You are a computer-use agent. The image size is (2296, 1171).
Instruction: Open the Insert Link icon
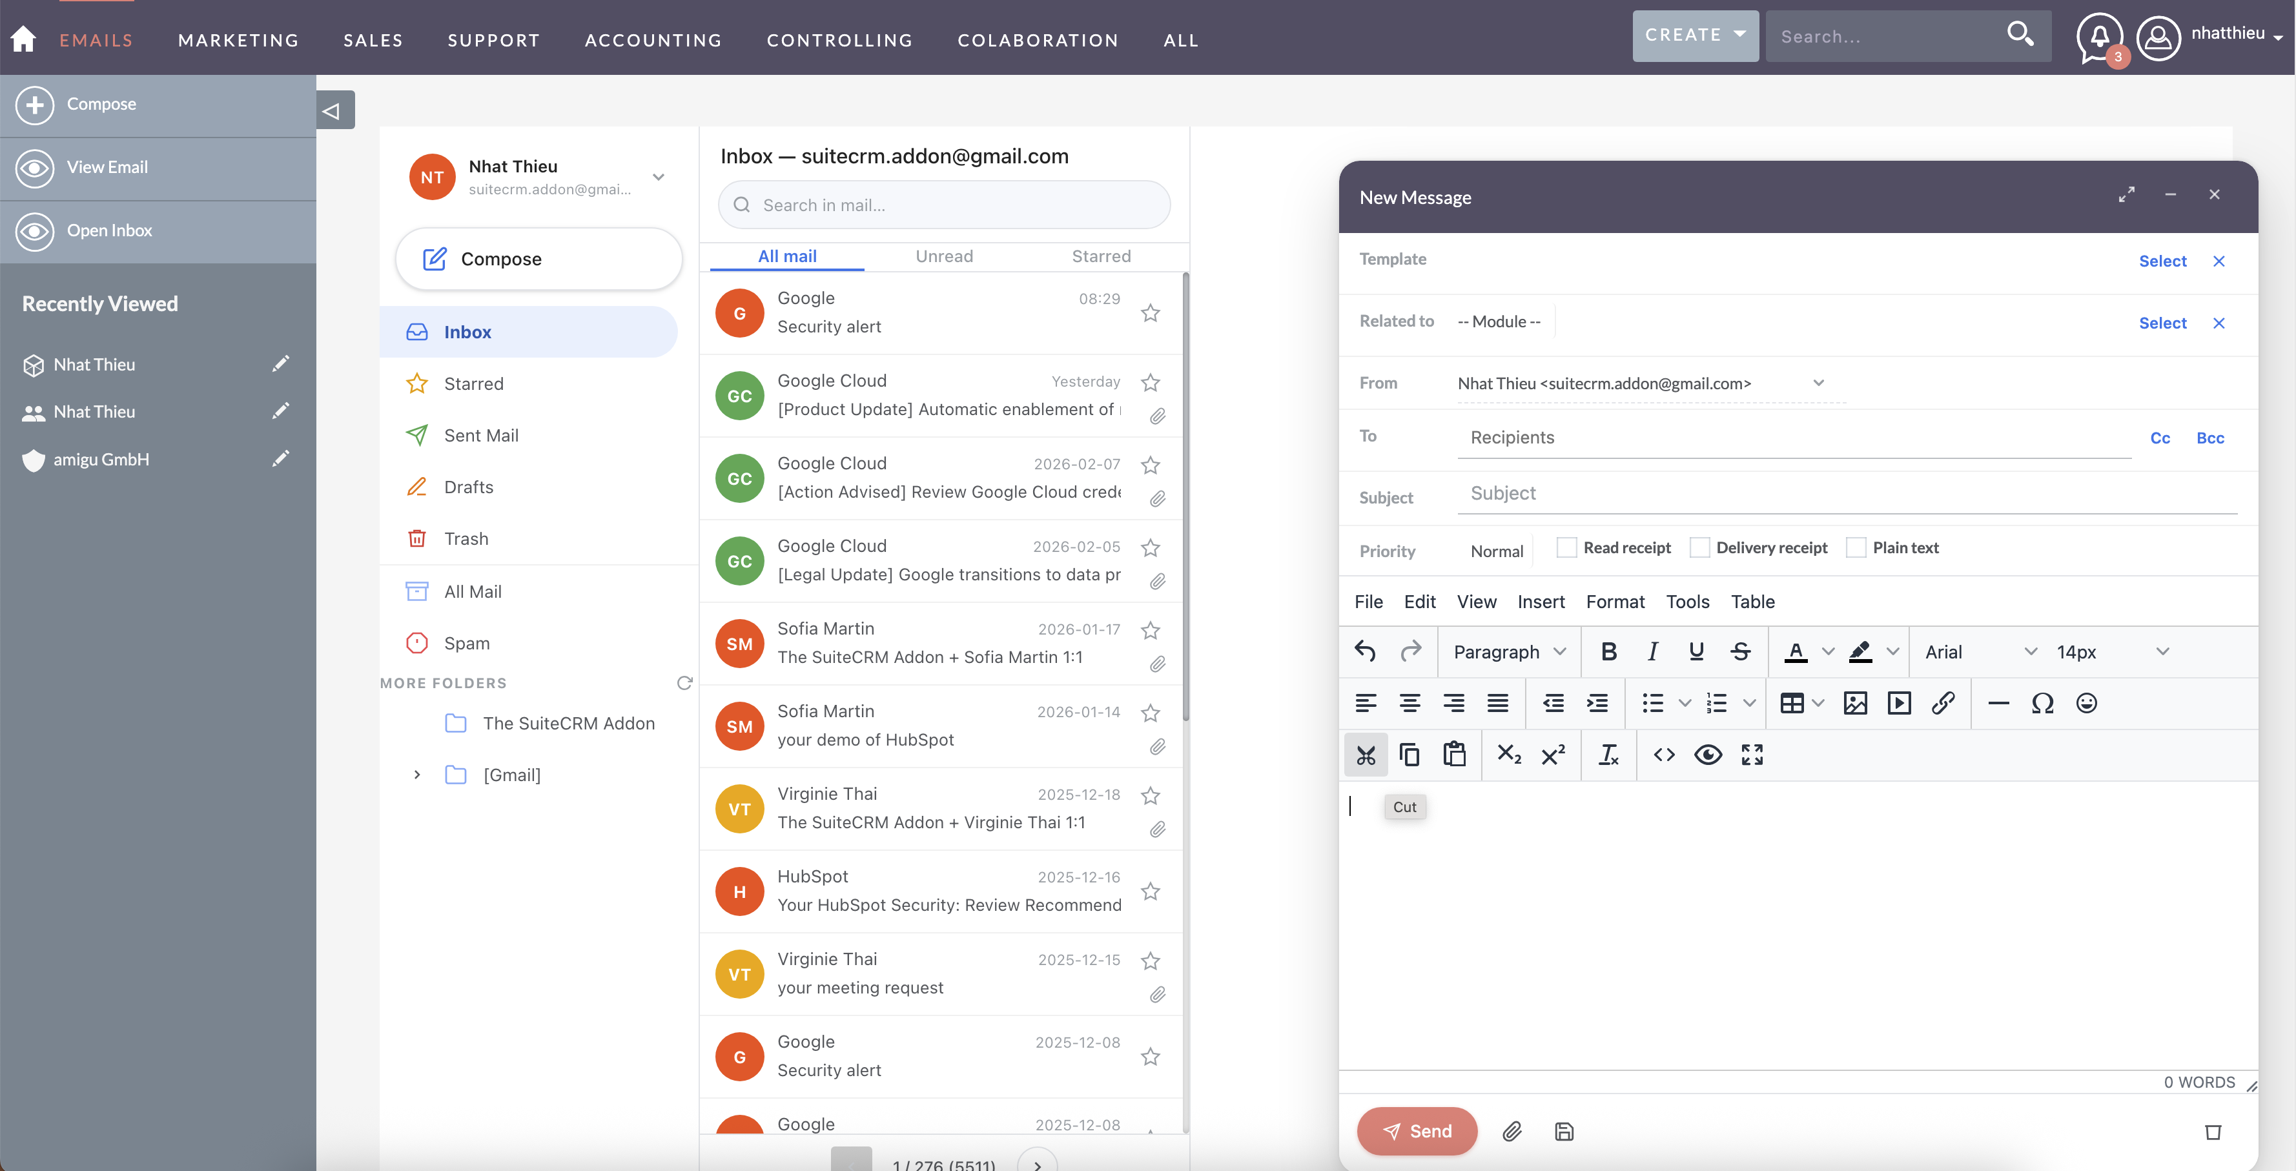pyautogui.click(x=1944, y=703)
